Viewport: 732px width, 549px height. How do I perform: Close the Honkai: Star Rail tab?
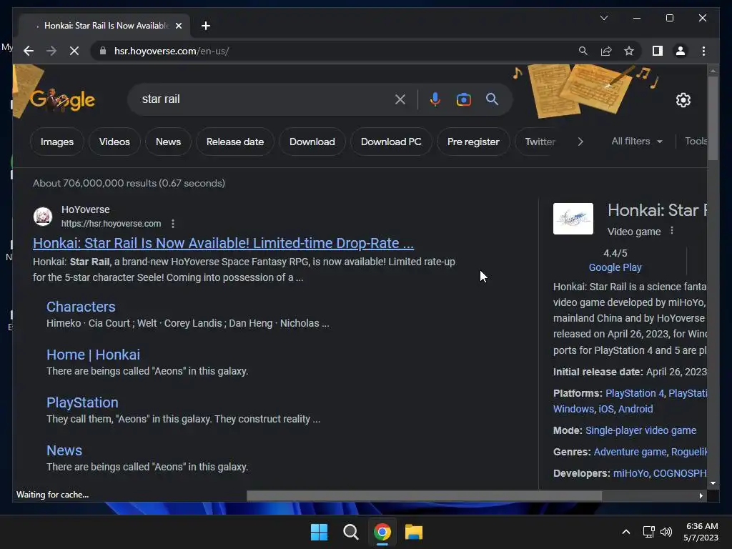(x=178, y=26)
